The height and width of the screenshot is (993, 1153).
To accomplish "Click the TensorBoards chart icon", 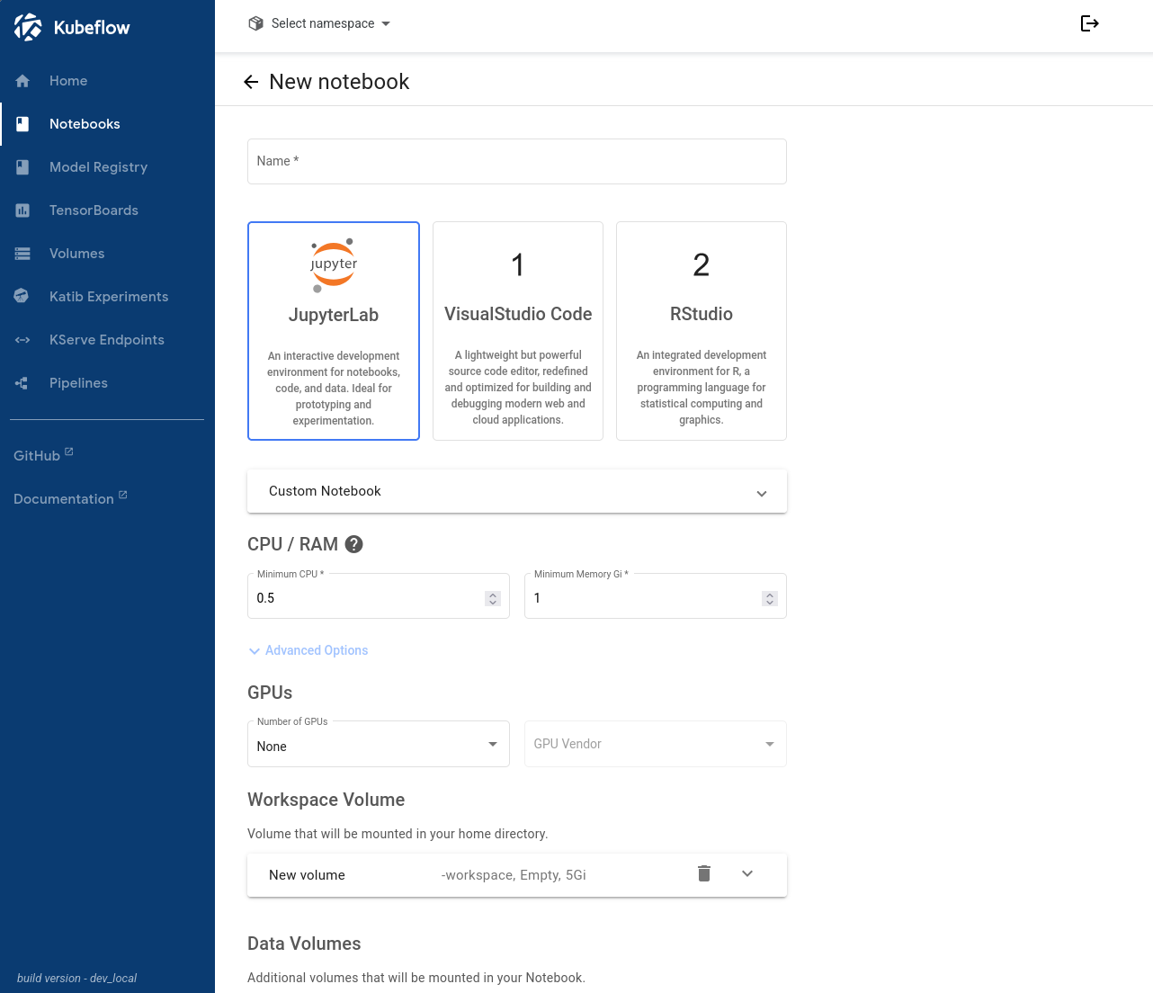I will click(22, 210).
